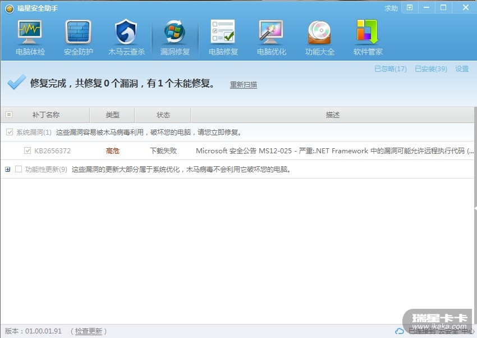Click the cloud security connection icon
477x338 pixels.
[x=400, y=331]
